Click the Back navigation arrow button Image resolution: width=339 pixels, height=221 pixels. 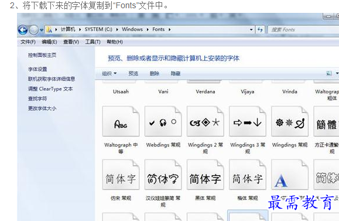coord(23,30)
